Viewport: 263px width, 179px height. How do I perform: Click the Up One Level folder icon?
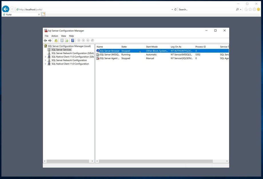pyautogui.click(x=56, y=40)
